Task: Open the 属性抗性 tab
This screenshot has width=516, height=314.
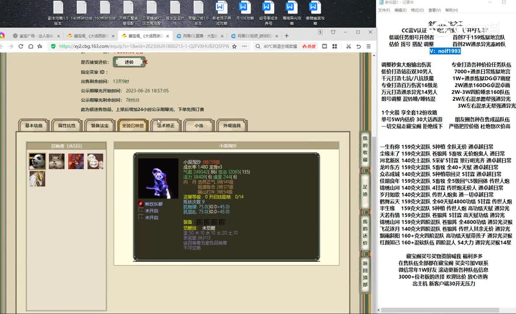Action: tap(67, 125)
